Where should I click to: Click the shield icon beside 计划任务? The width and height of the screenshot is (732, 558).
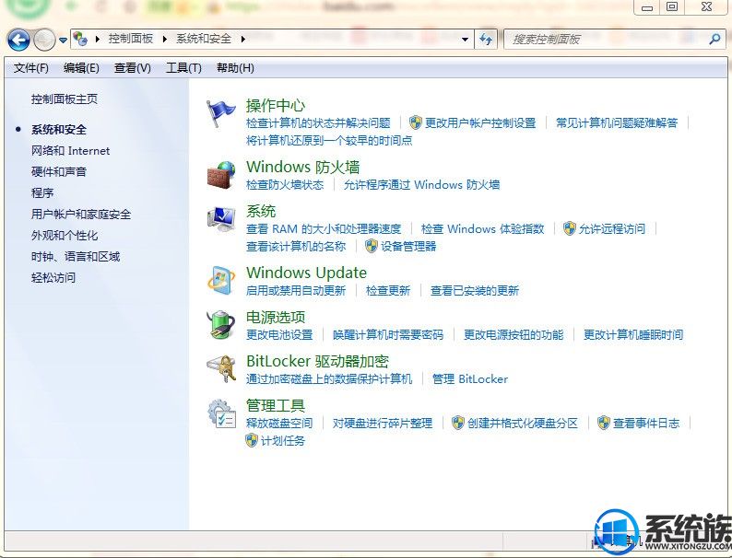(252, 440)
